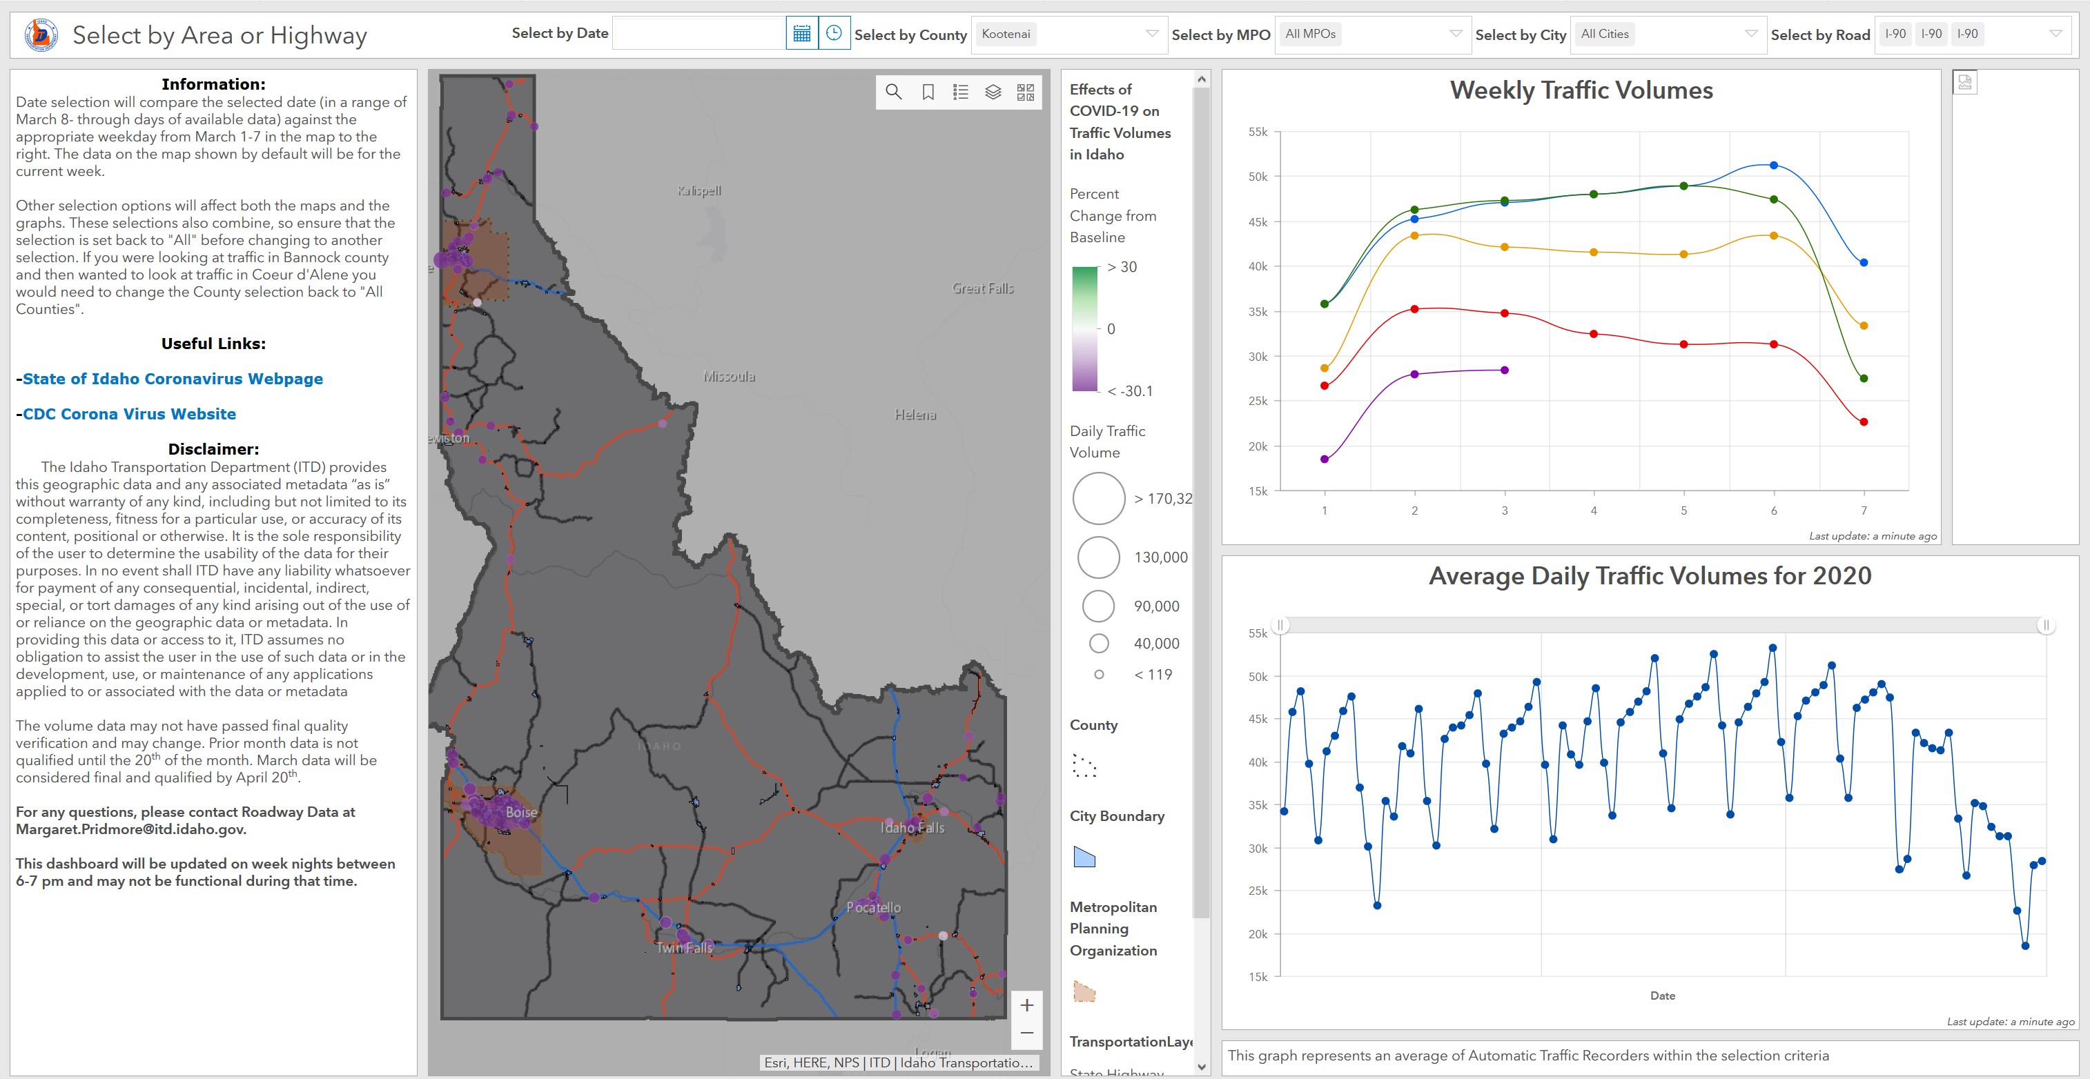Show the map legend list tool
Screen dimensions: 2090x1079
[961, 92]
